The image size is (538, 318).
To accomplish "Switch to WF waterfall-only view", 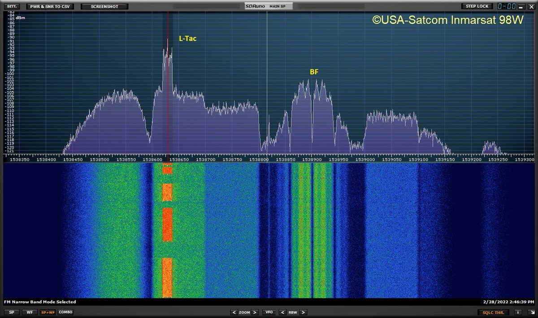I will pos(29,312).
